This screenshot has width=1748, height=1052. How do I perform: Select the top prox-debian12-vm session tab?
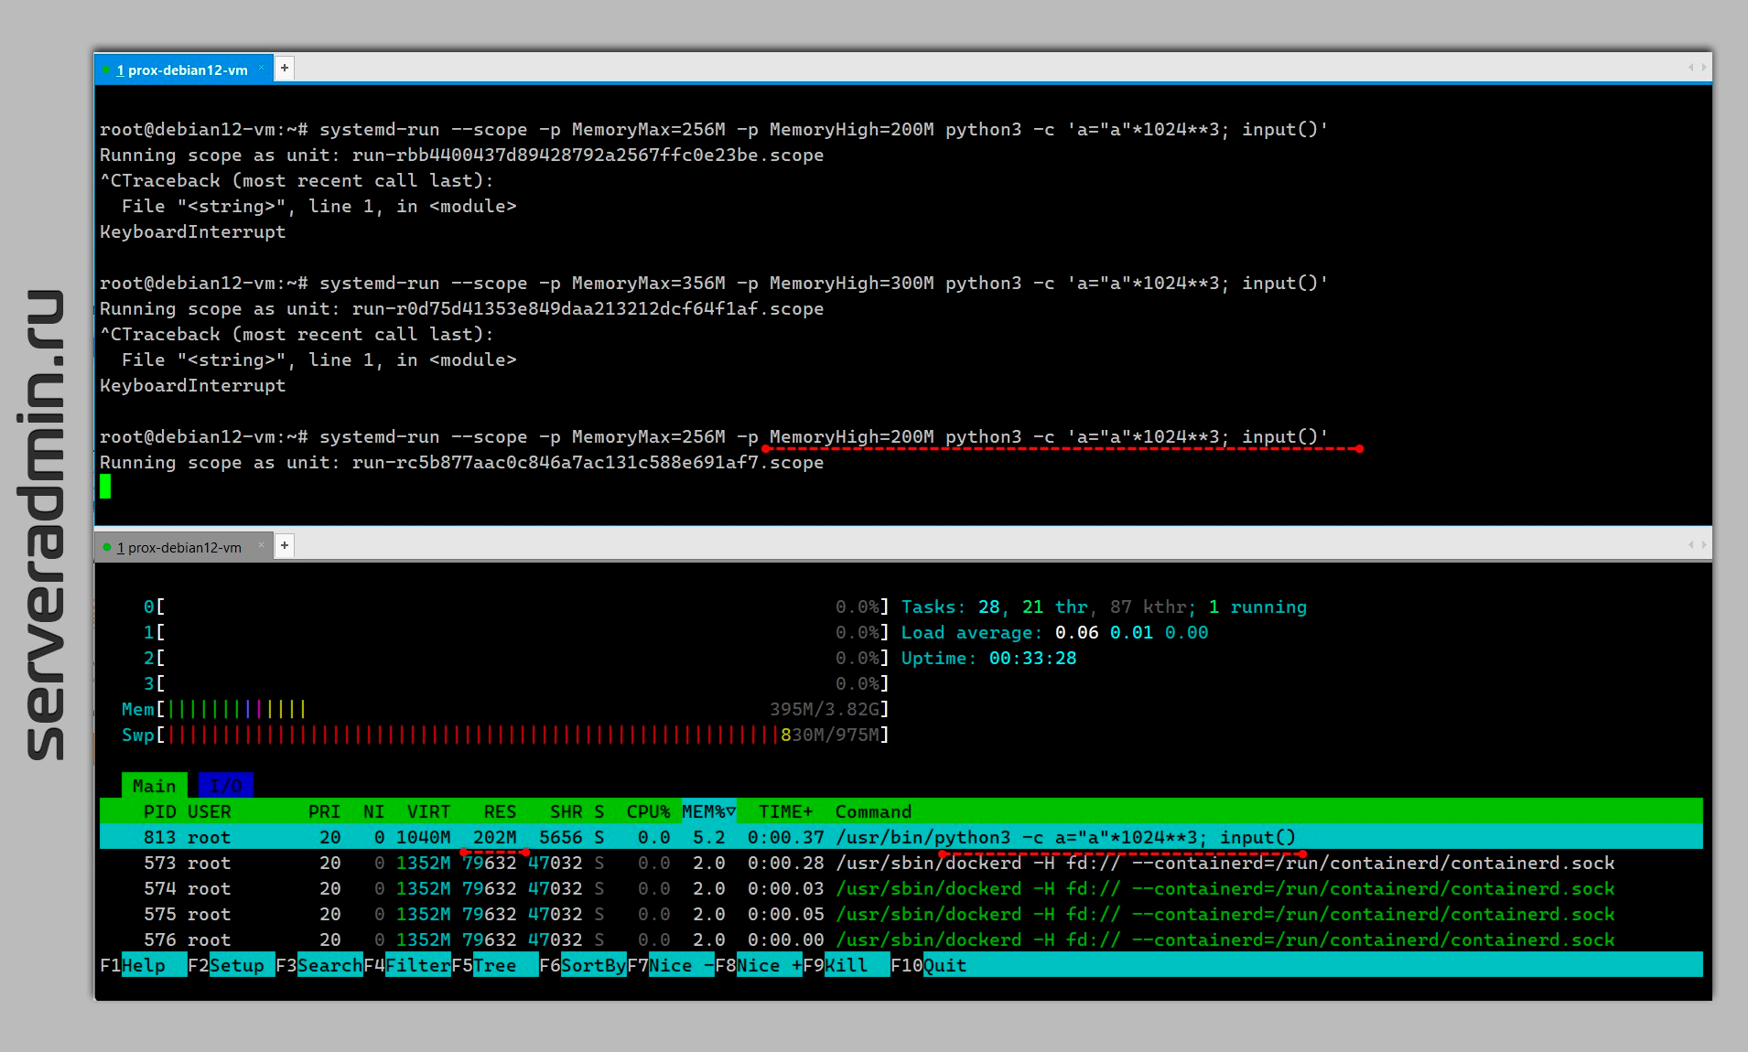click(181, 70)
